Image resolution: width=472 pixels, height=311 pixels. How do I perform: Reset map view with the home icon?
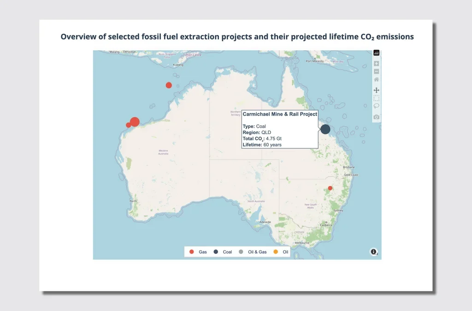click(376, 79)
